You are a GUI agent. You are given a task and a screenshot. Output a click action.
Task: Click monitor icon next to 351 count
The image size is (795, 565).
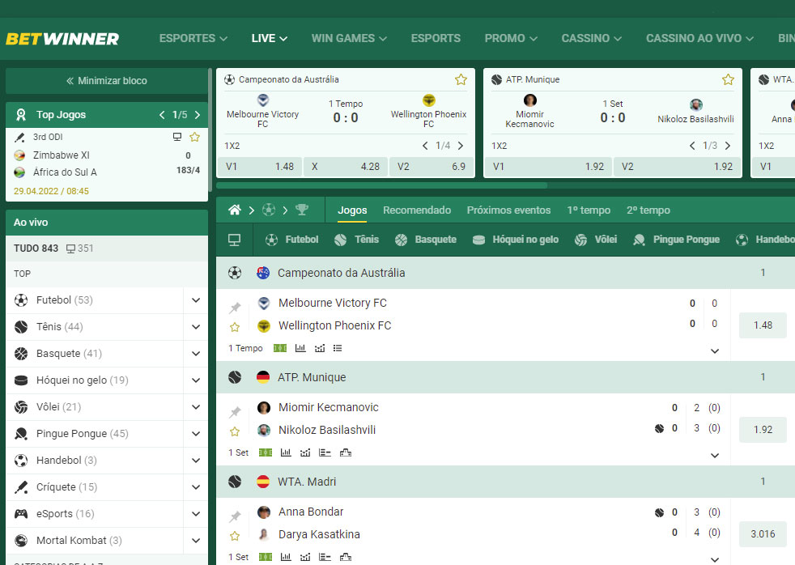click(71, 249)
